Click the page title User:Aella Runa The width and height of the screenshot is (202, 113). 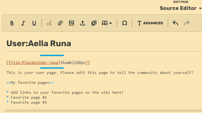(39, 44)
